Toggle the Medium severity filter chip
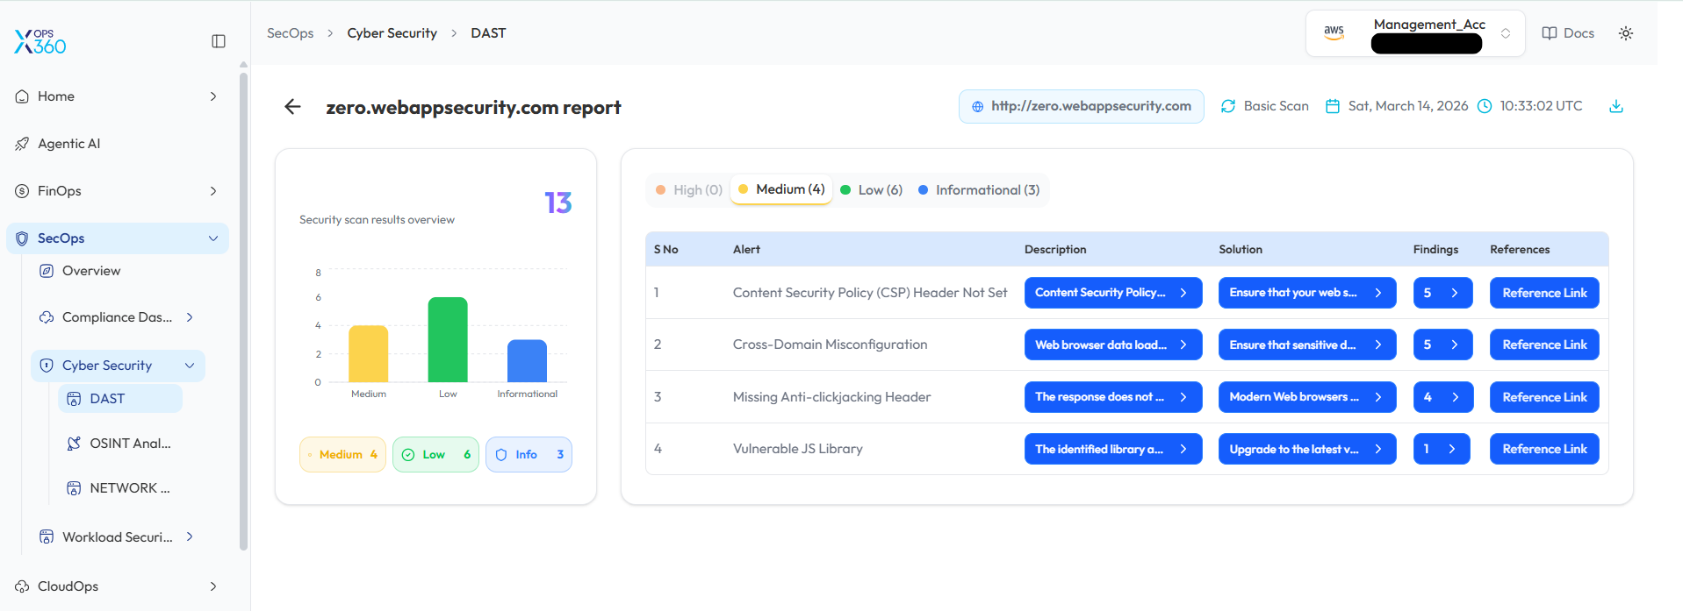The height and width of the screenshot is (611, 1683). tap(342, 455)
